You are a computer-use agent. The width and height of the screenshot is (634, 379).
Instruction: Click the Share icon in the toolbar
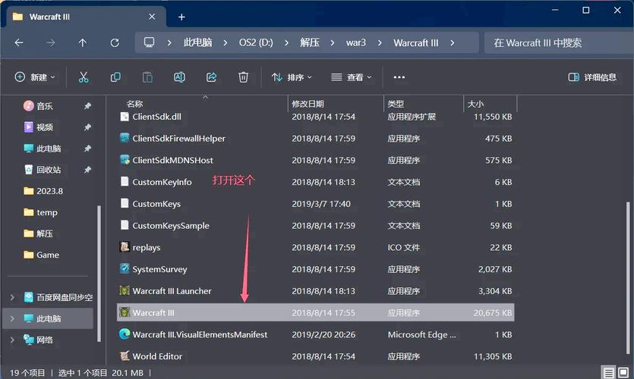(x=212, y=77)
